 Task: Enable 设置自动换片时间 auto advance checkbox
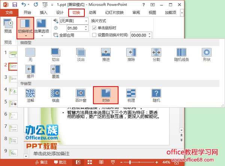(94, 35)
